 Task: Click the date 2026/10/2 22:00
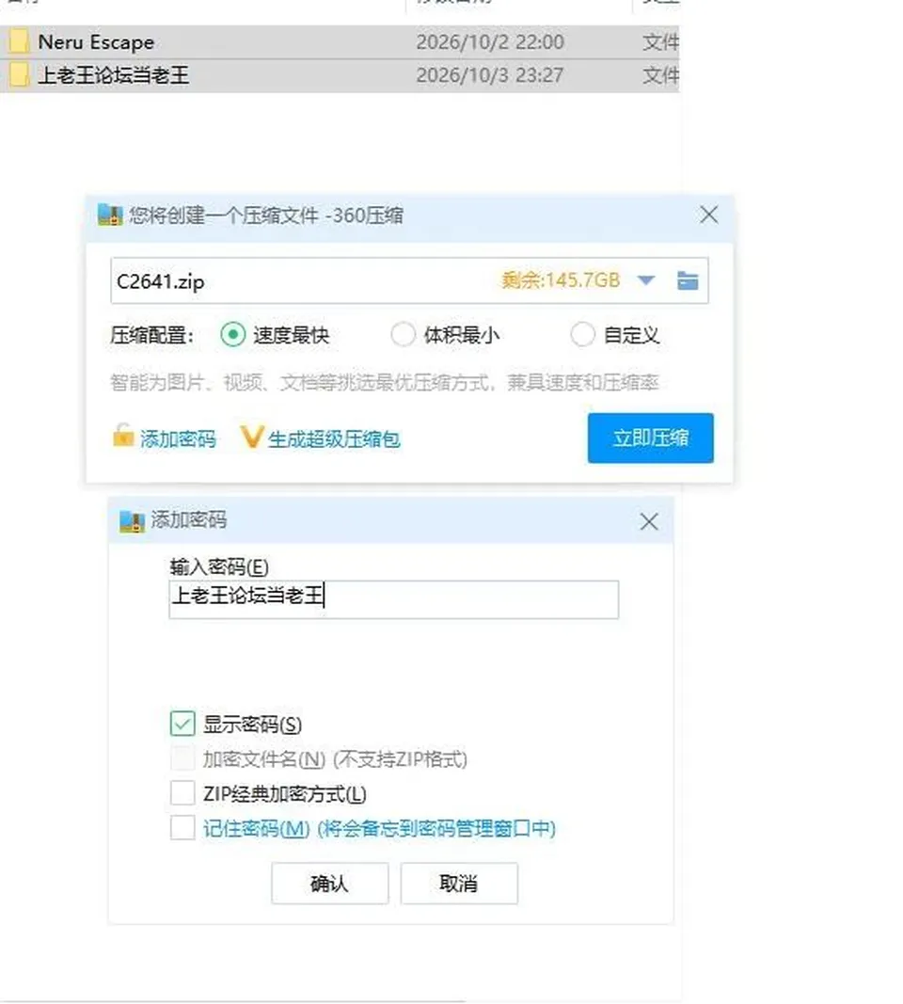coord(490,42)
